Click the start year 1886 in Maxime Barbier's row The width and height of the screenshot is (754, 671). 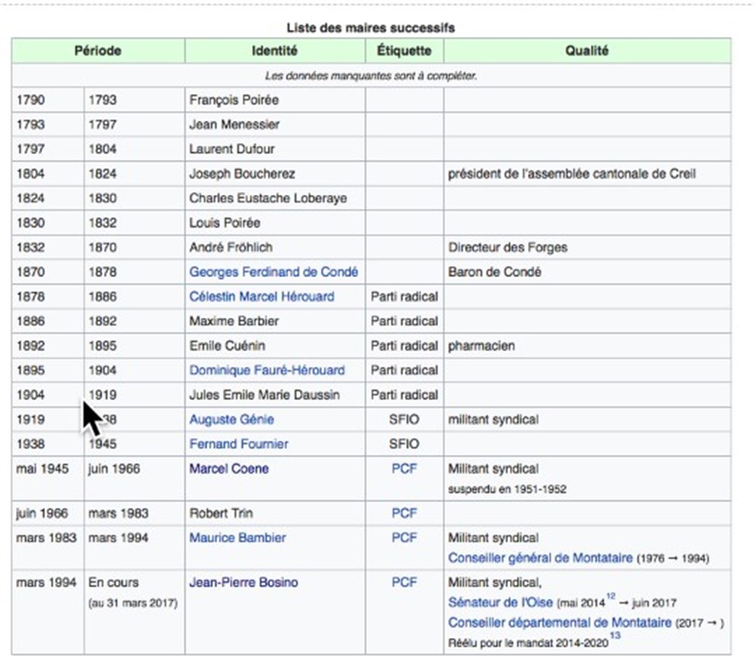tap(30, 321)
